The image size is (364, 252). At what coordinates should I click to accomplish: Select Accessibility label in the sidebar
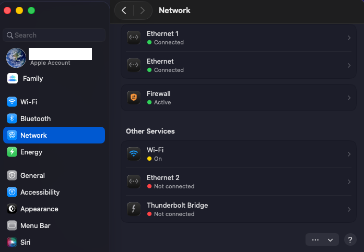(40, 193)
